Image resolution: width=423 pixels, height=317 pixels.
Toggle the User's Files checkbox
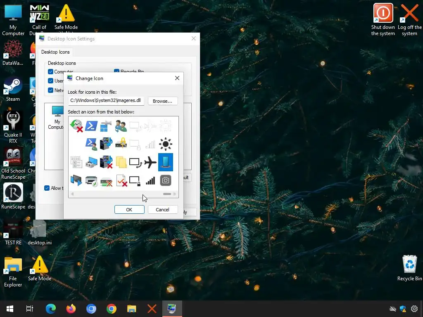tap(50, 80)
